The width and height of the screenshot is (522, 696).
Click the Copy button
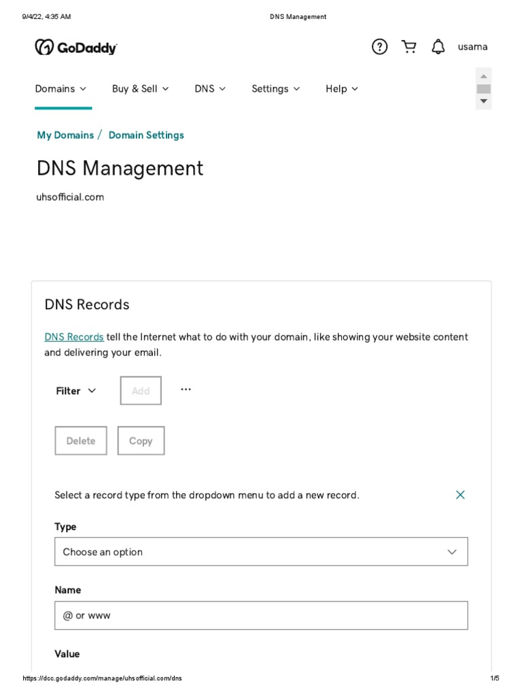coord(141,441)
